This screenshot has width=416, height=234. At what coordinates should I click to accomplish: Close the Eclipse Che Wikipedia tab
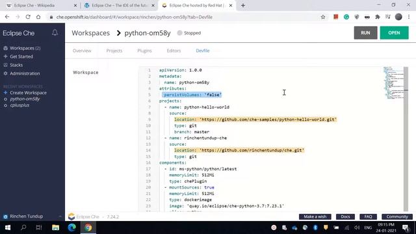75,5
